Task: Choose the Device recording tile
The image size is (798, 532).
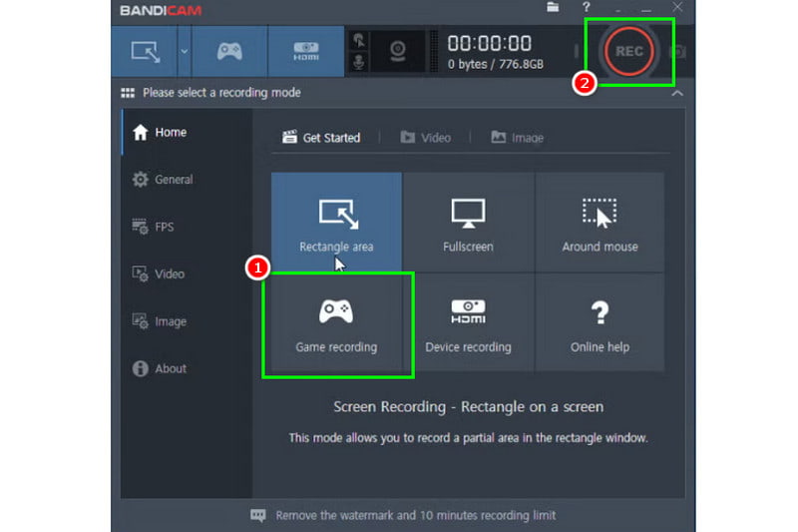Action: tap(468, 322)
